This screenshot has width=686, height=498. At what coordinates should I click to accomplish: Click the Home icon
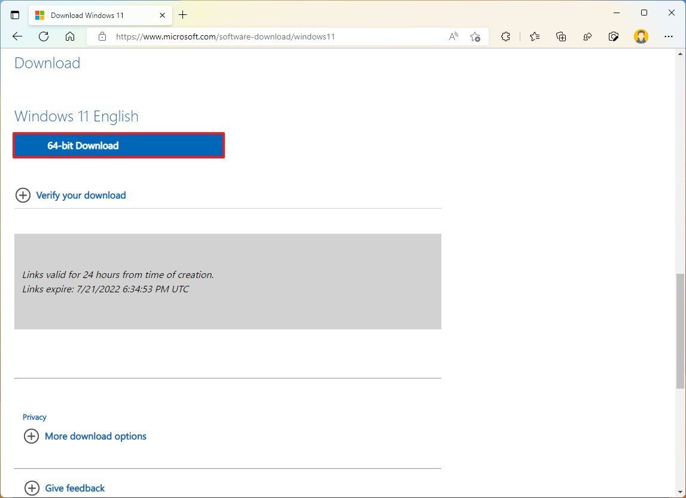coord(70,36)
